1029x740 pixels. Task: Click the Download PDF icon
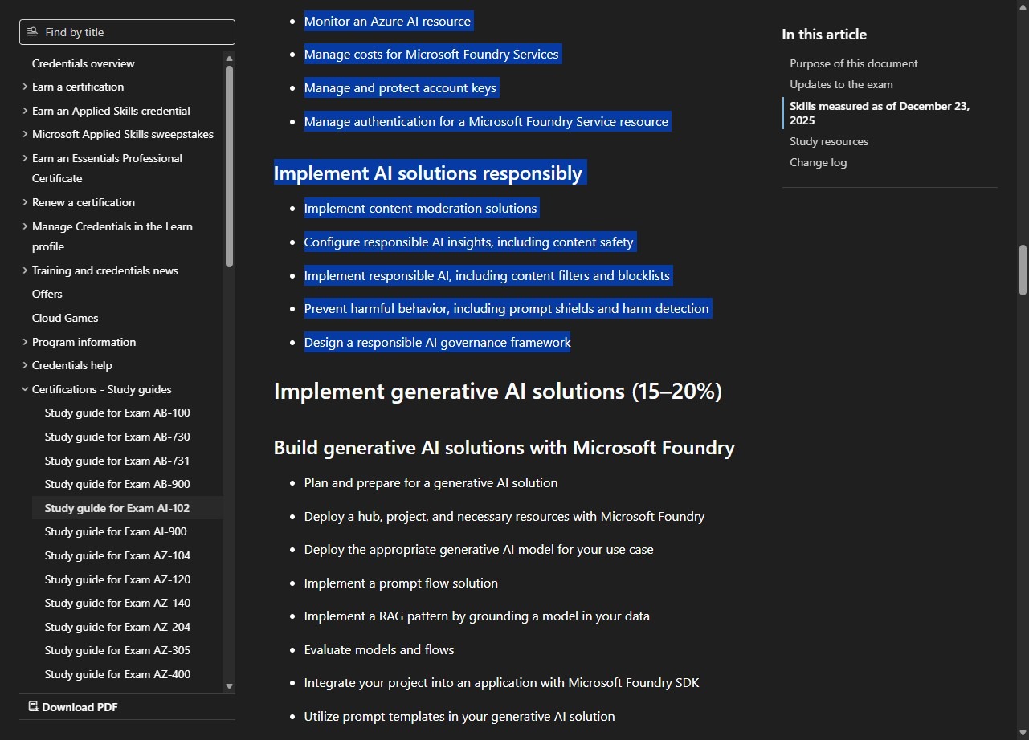tap(33, 707)
